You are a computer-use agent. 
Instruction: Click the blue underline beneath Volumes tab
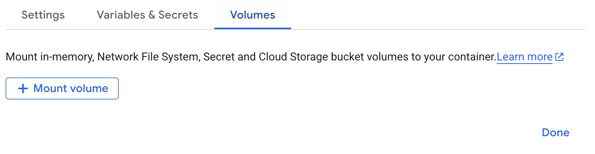point(253,28)
